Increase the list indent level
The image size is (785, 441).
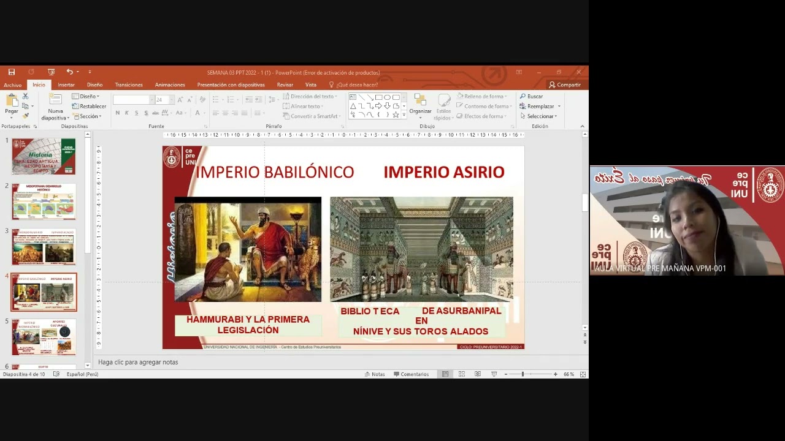pos(258,99)
